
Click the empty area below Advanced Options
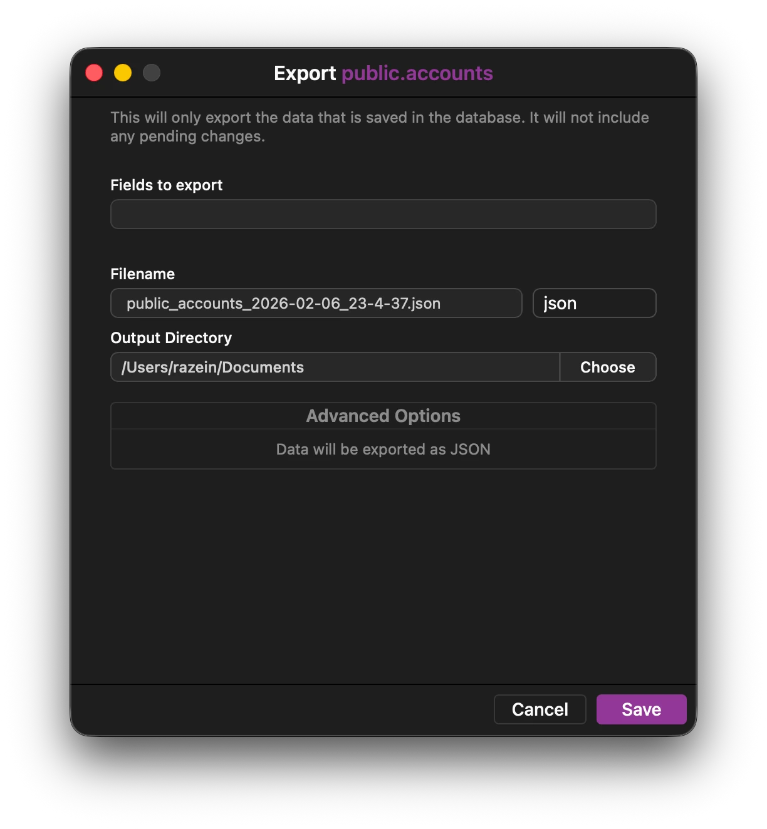383,576
